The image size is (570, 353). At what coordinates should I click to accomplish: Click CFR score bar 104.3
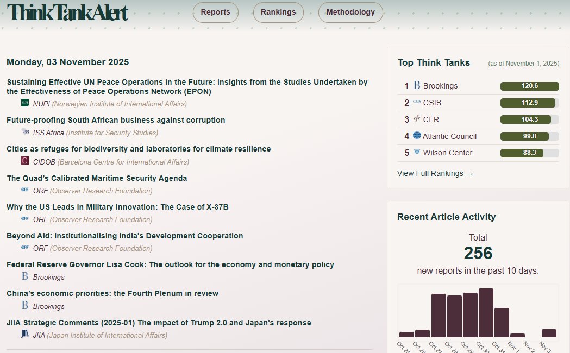[530, 119]
